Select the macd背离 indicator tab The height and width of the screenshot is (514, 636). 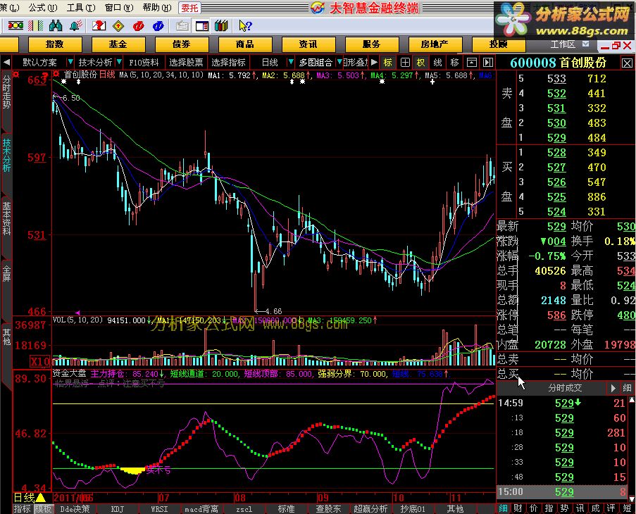click(x=201, y=509)
